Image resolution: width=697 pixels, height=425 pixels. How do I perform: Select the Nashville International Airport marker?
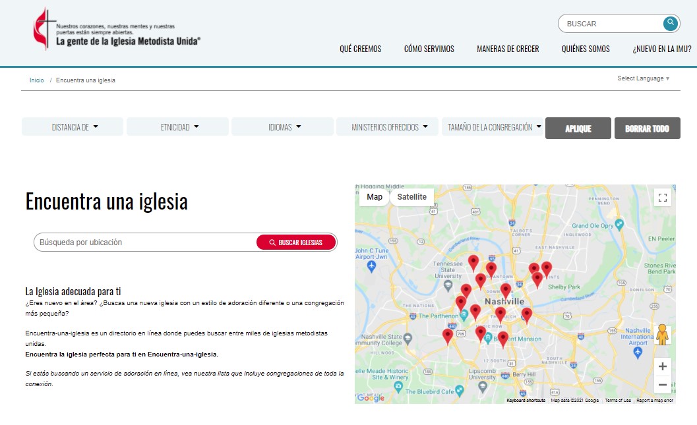tap(638, 353)
